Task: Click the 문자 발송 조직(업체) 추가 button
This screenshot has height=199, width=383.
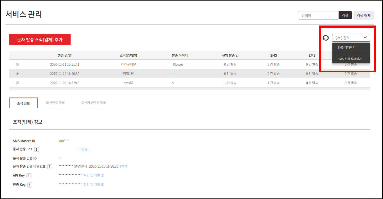Action: (40, 40)
